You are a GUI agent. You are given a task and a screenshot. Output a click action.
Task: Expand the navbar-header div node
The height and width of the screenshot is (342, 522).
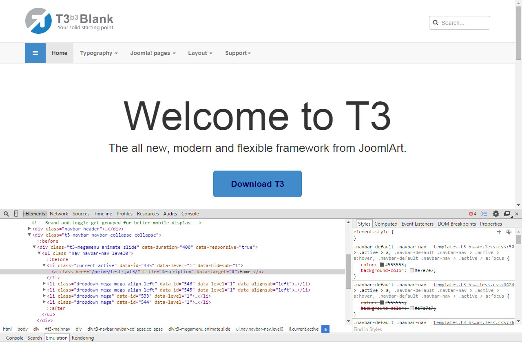point(29,229)
